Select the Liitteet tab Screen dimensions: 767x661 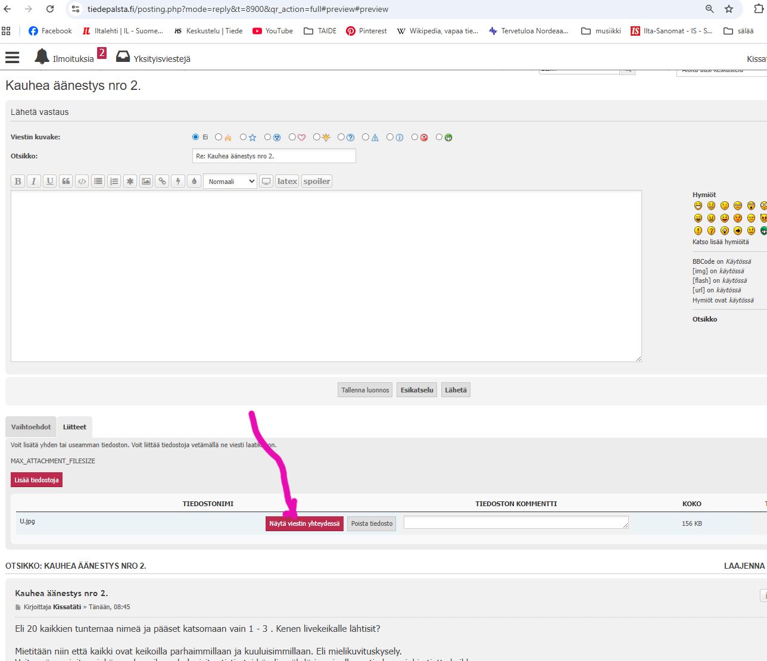(74, 427)
